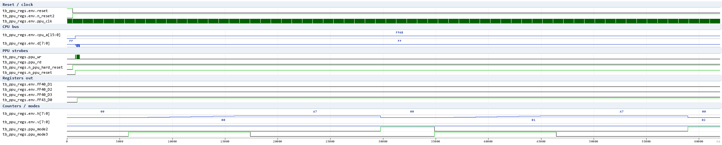Click the FF4B value on cpu_a bus
This screenshot has height=145, width=722.
click(399, 33)
